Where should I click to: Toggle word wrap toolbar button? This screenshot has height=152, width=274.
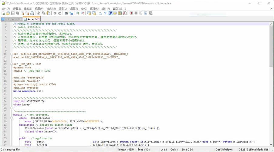click(x=100, y=13)
